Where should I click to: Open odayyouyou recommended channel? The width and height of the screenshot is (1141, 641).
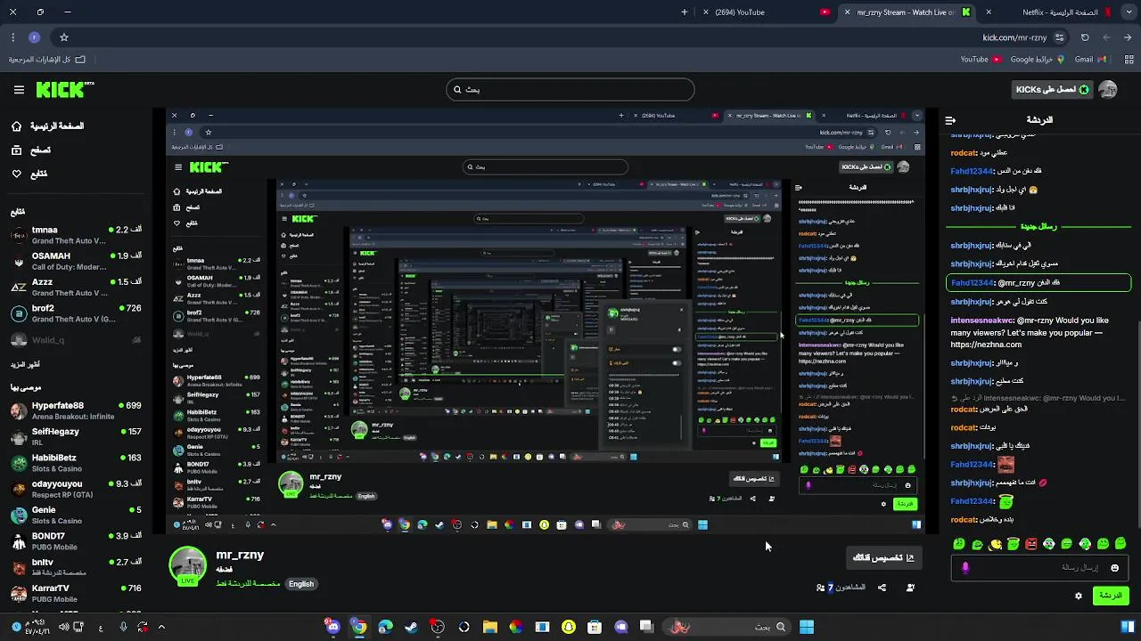coord(75,489)
